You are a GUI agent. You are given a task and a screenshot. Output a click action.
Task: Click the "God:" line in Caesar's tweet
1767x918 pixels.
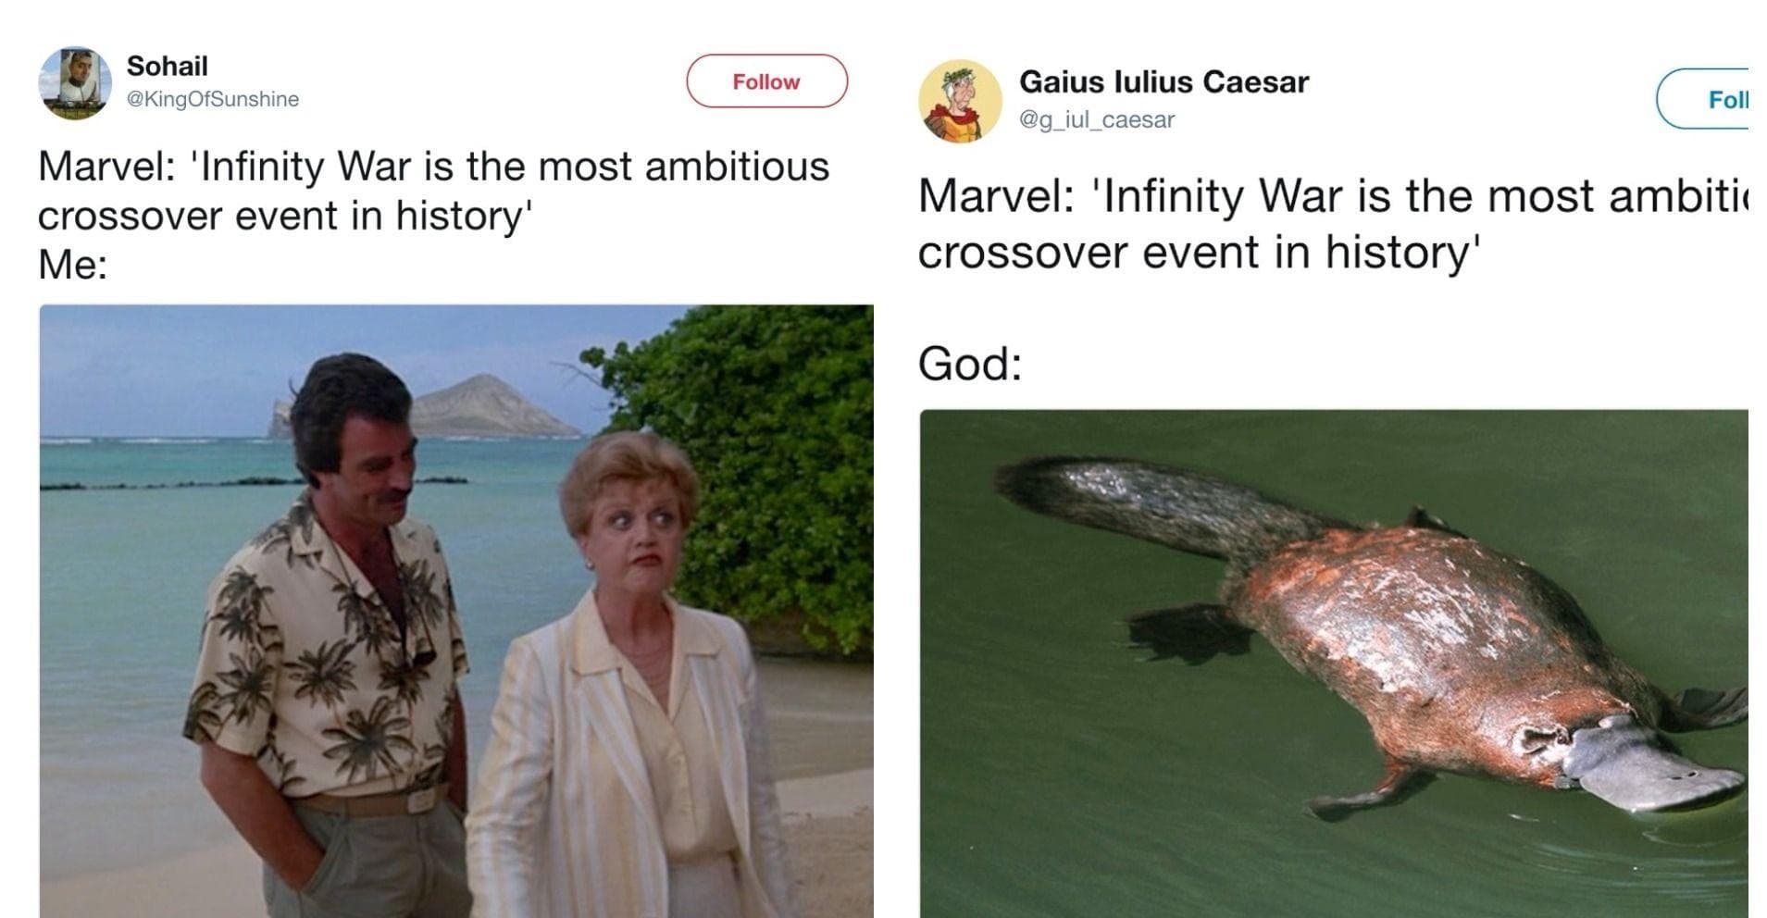(969, 364)
